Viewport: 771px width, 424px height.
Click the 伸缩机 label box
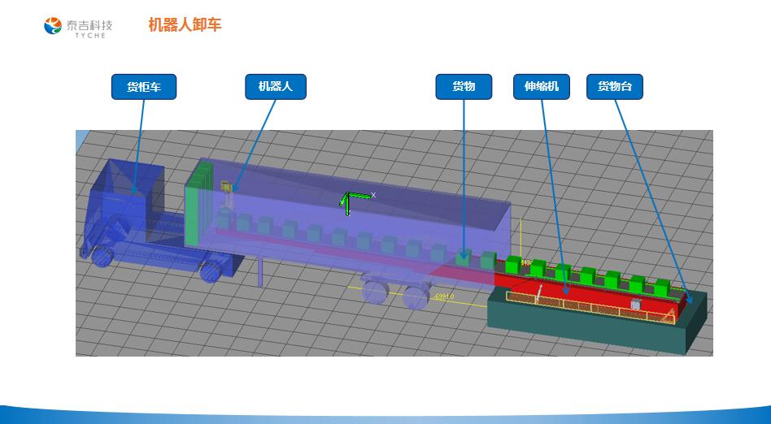542,87
